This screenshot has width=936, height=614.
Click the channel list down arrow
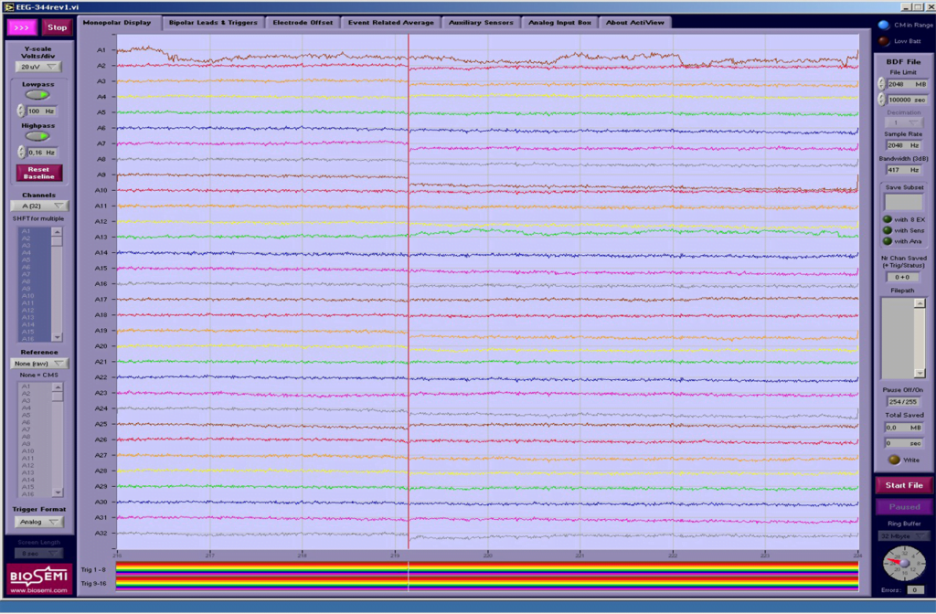(x=57, y=337)
